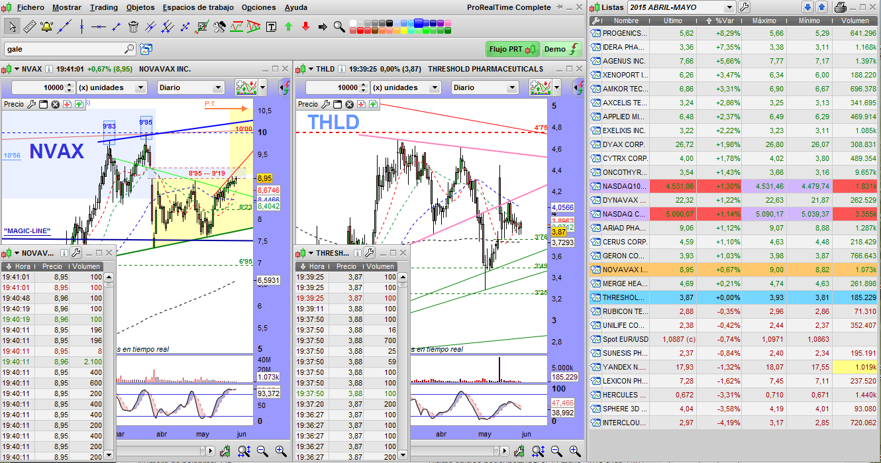881x463 pixels.
Task: Zoom out on the THLD chart with the minus magnifier
Action: [x=558, y=451]
